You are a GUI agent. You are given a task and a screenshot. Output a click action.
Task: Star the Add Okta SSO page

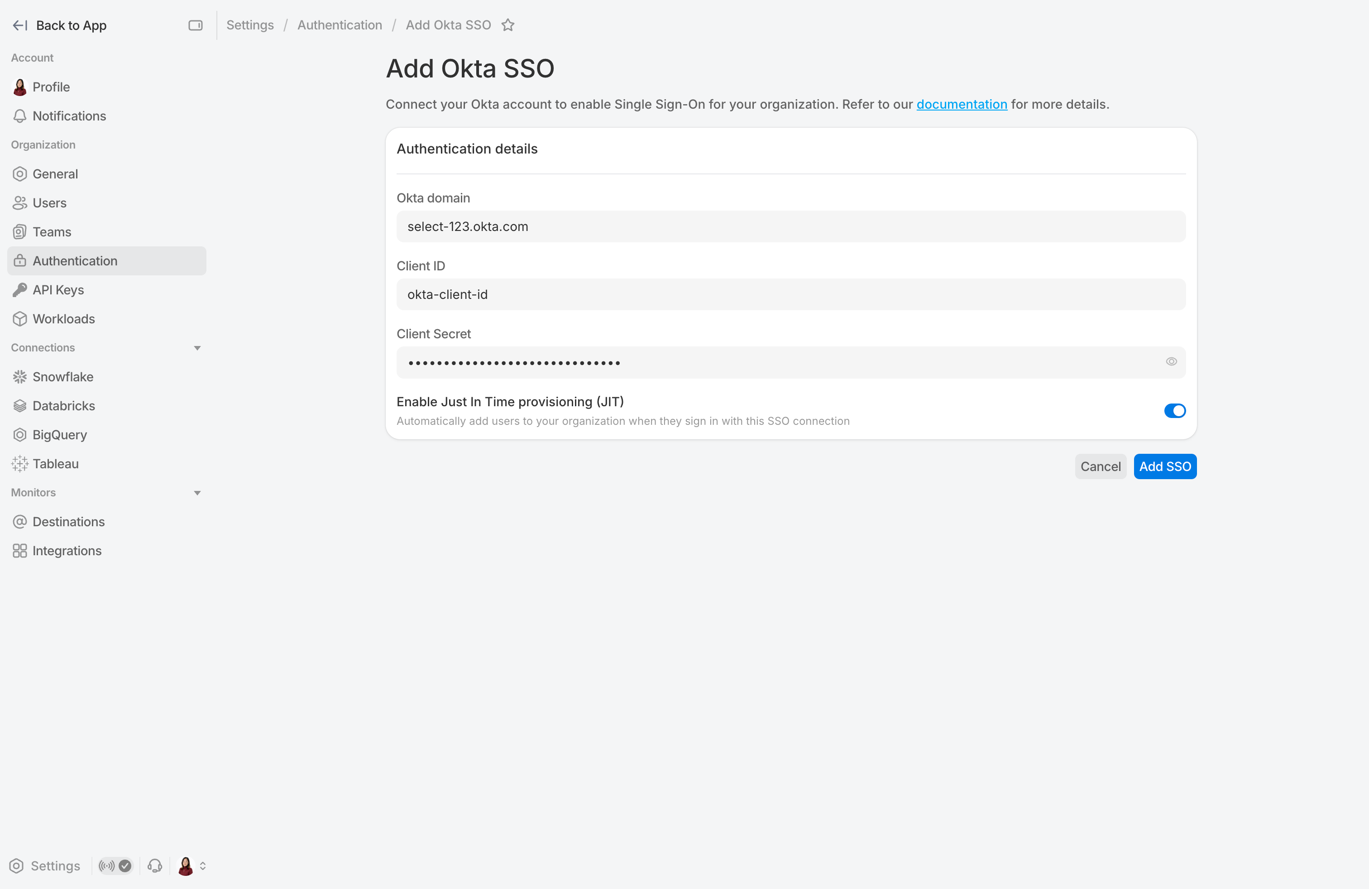[x=507, y=25]
